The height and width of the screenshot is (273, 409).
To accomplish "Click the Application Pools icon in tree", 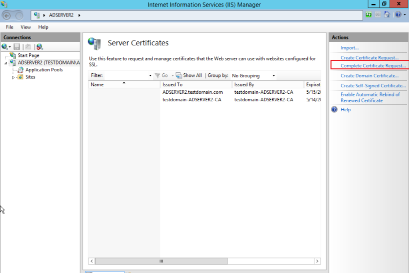I will (x=20, y=70).
